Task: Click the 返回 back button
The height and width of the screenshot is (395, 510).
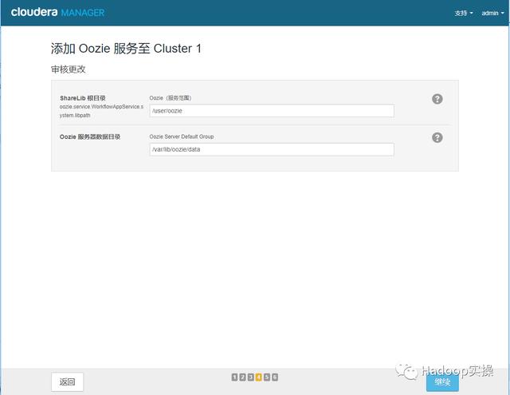Action: coord(67,381)
